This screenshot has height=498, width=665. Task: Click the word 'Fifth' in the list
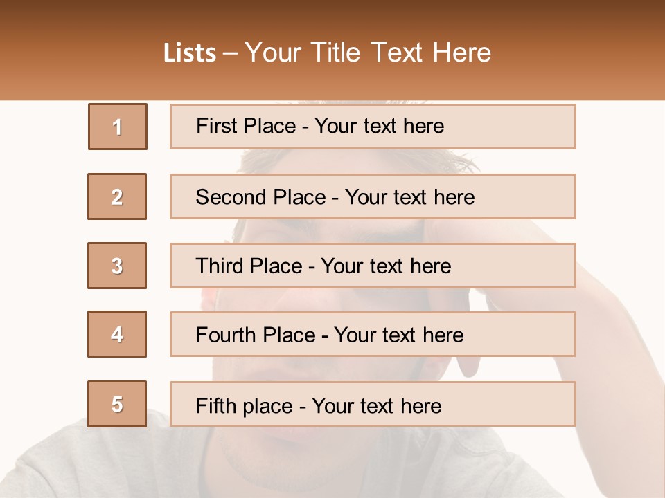click(x=216, y=405)
